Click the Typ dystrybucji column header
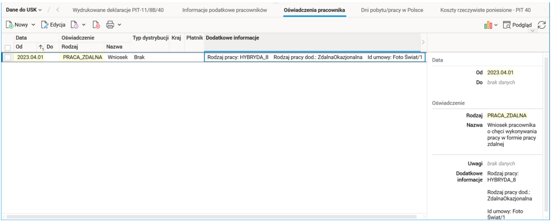Viewport: 552px width, 224px height. click(150, 38)
